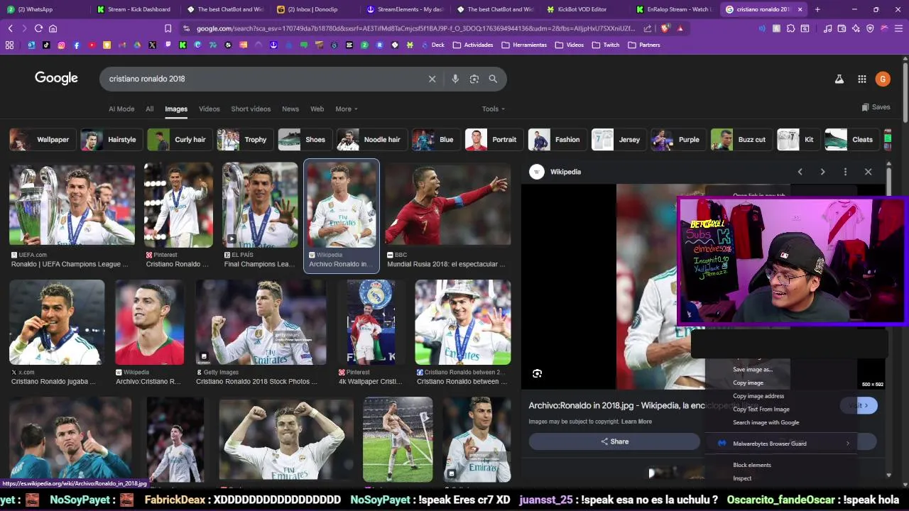The height and width of the screenshot is (511, 909).
Task: Open the News search tab
Action: tap(290, 109)
